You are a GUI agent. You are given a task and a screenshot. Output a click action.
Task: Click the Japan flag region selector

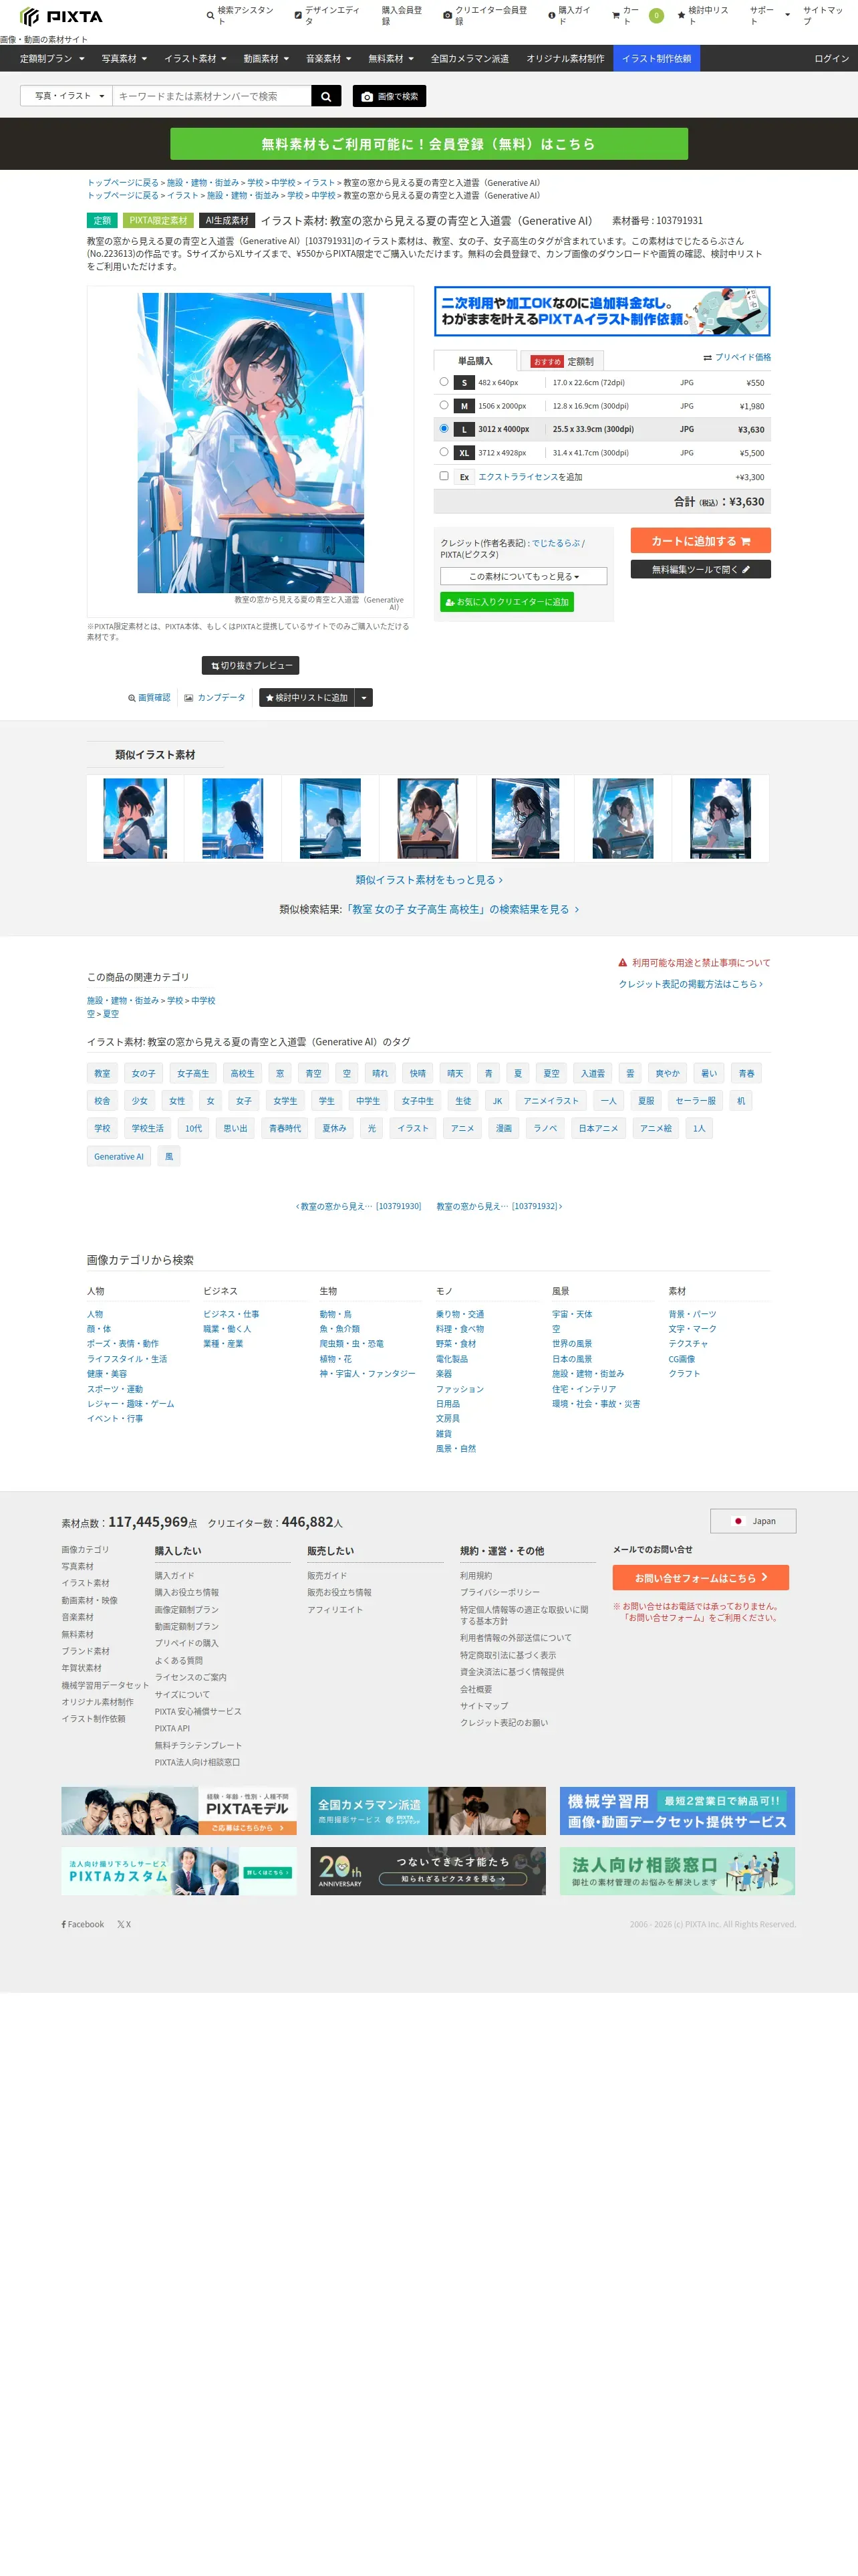753,1521
